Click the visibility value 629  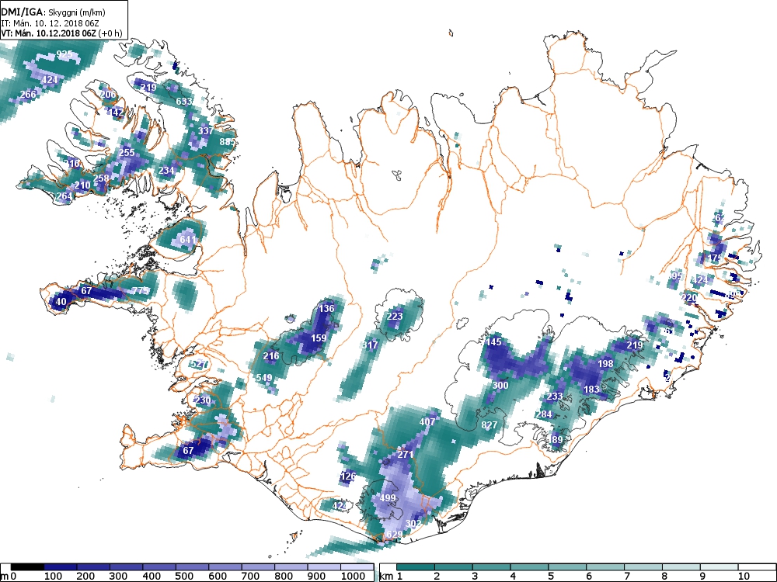[395, 535]
